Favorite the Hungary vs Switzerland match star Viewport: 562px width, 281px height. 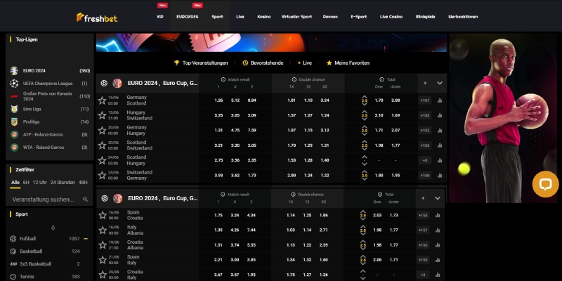pos(102,115)
